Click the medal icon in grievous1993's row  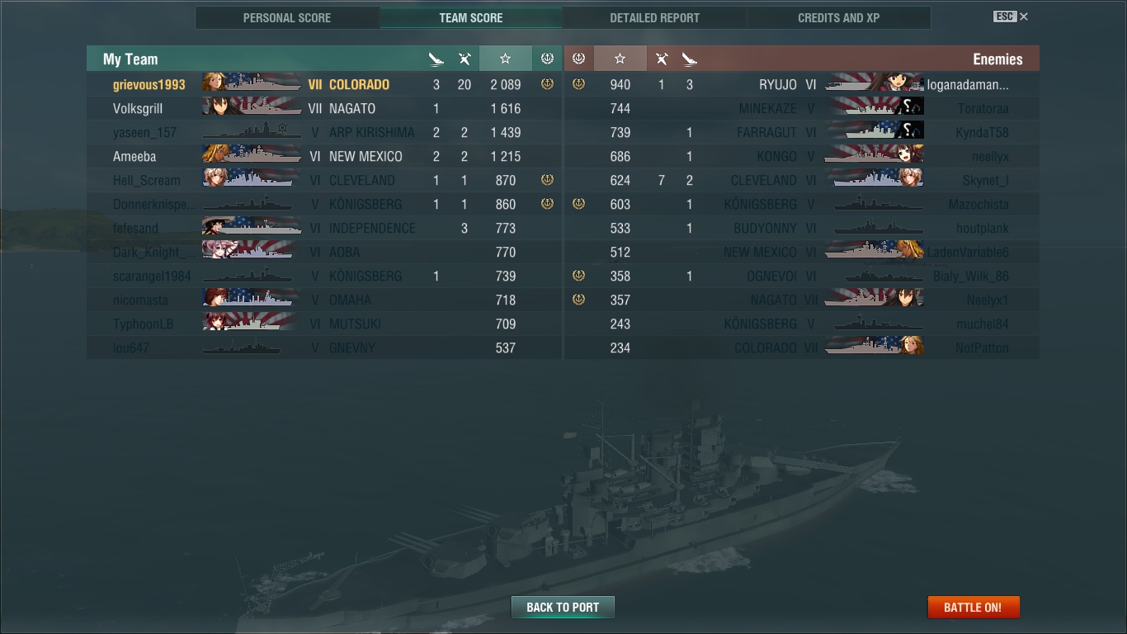(547, 84)
